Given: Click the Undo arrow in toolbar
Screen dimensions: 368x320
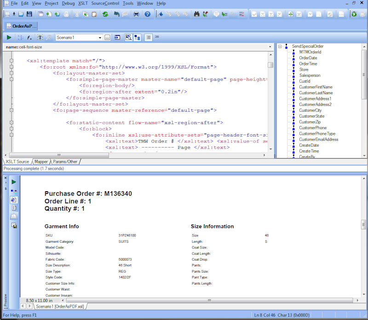Looking at the screenshot, I should coord(117,14).
